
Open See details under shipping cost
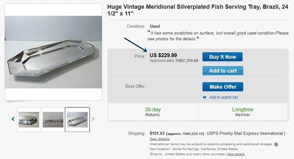pyautogui.click(x=160, y=139)
